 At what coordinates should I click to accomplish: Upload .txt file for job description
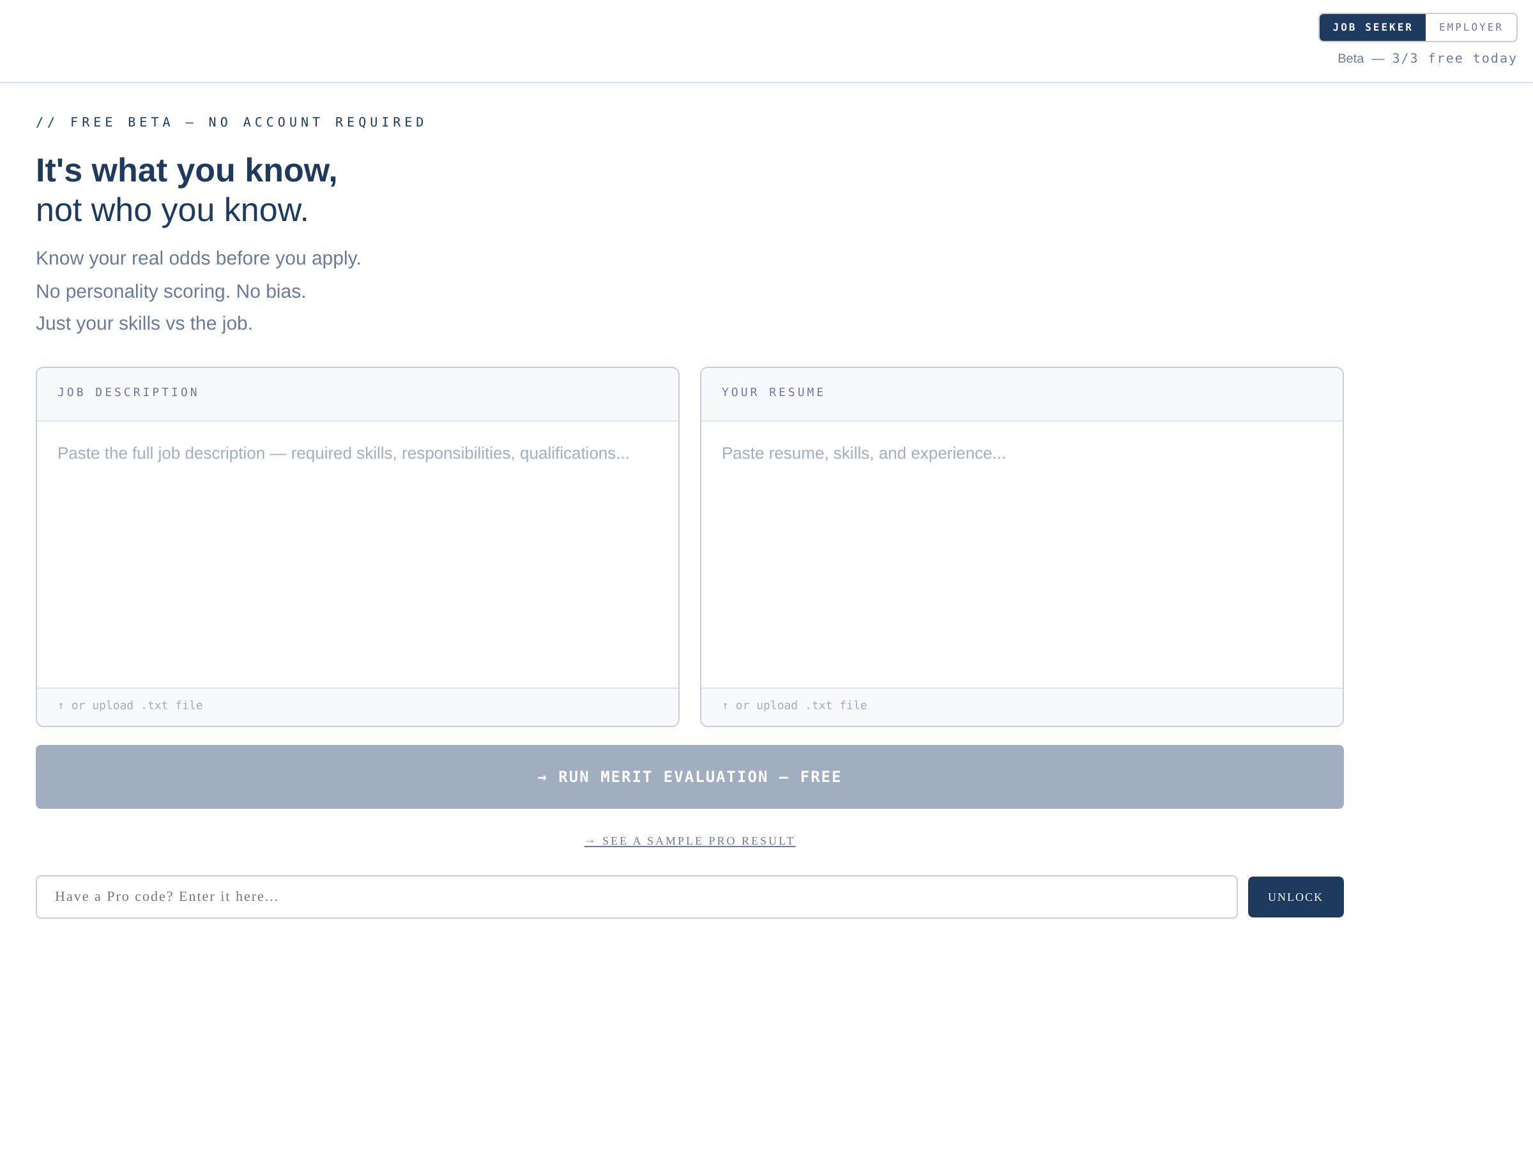click(x=130, y=706)
